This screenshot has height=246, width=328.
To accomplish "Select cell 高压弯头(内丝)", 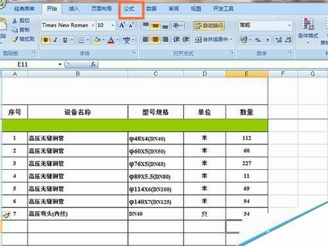I will [x=77, y=214].
